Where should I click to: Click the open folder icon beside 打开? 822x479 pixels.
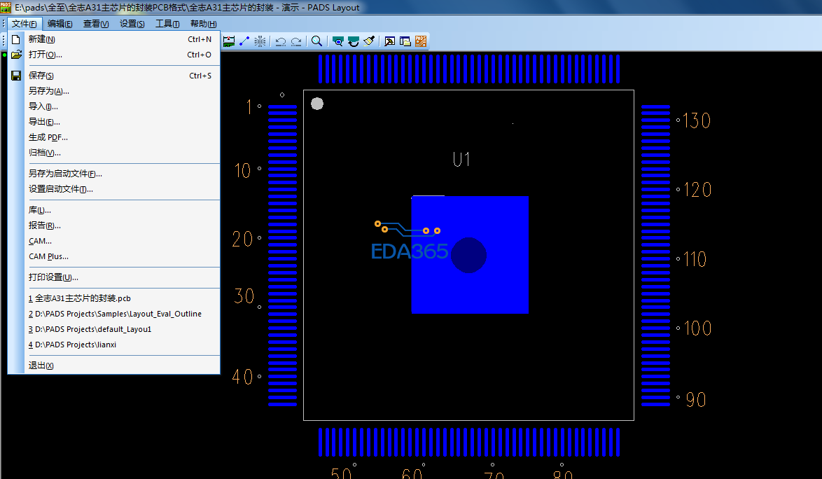tap(16, 55)
